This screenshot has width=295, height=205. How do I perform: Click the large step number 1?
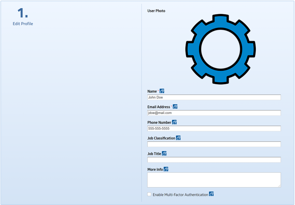pyautogui.click(x=22, y=13)
